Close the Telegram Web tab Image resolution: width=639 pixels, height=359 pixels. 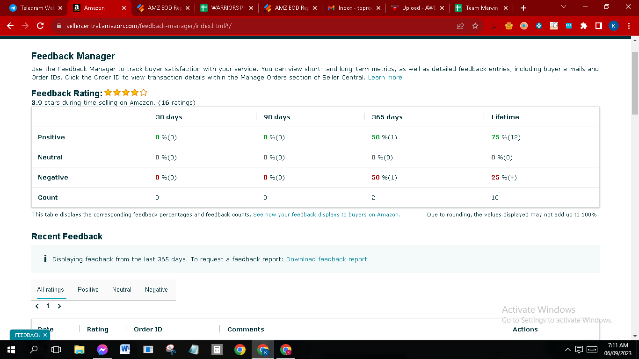pos(60,8)
